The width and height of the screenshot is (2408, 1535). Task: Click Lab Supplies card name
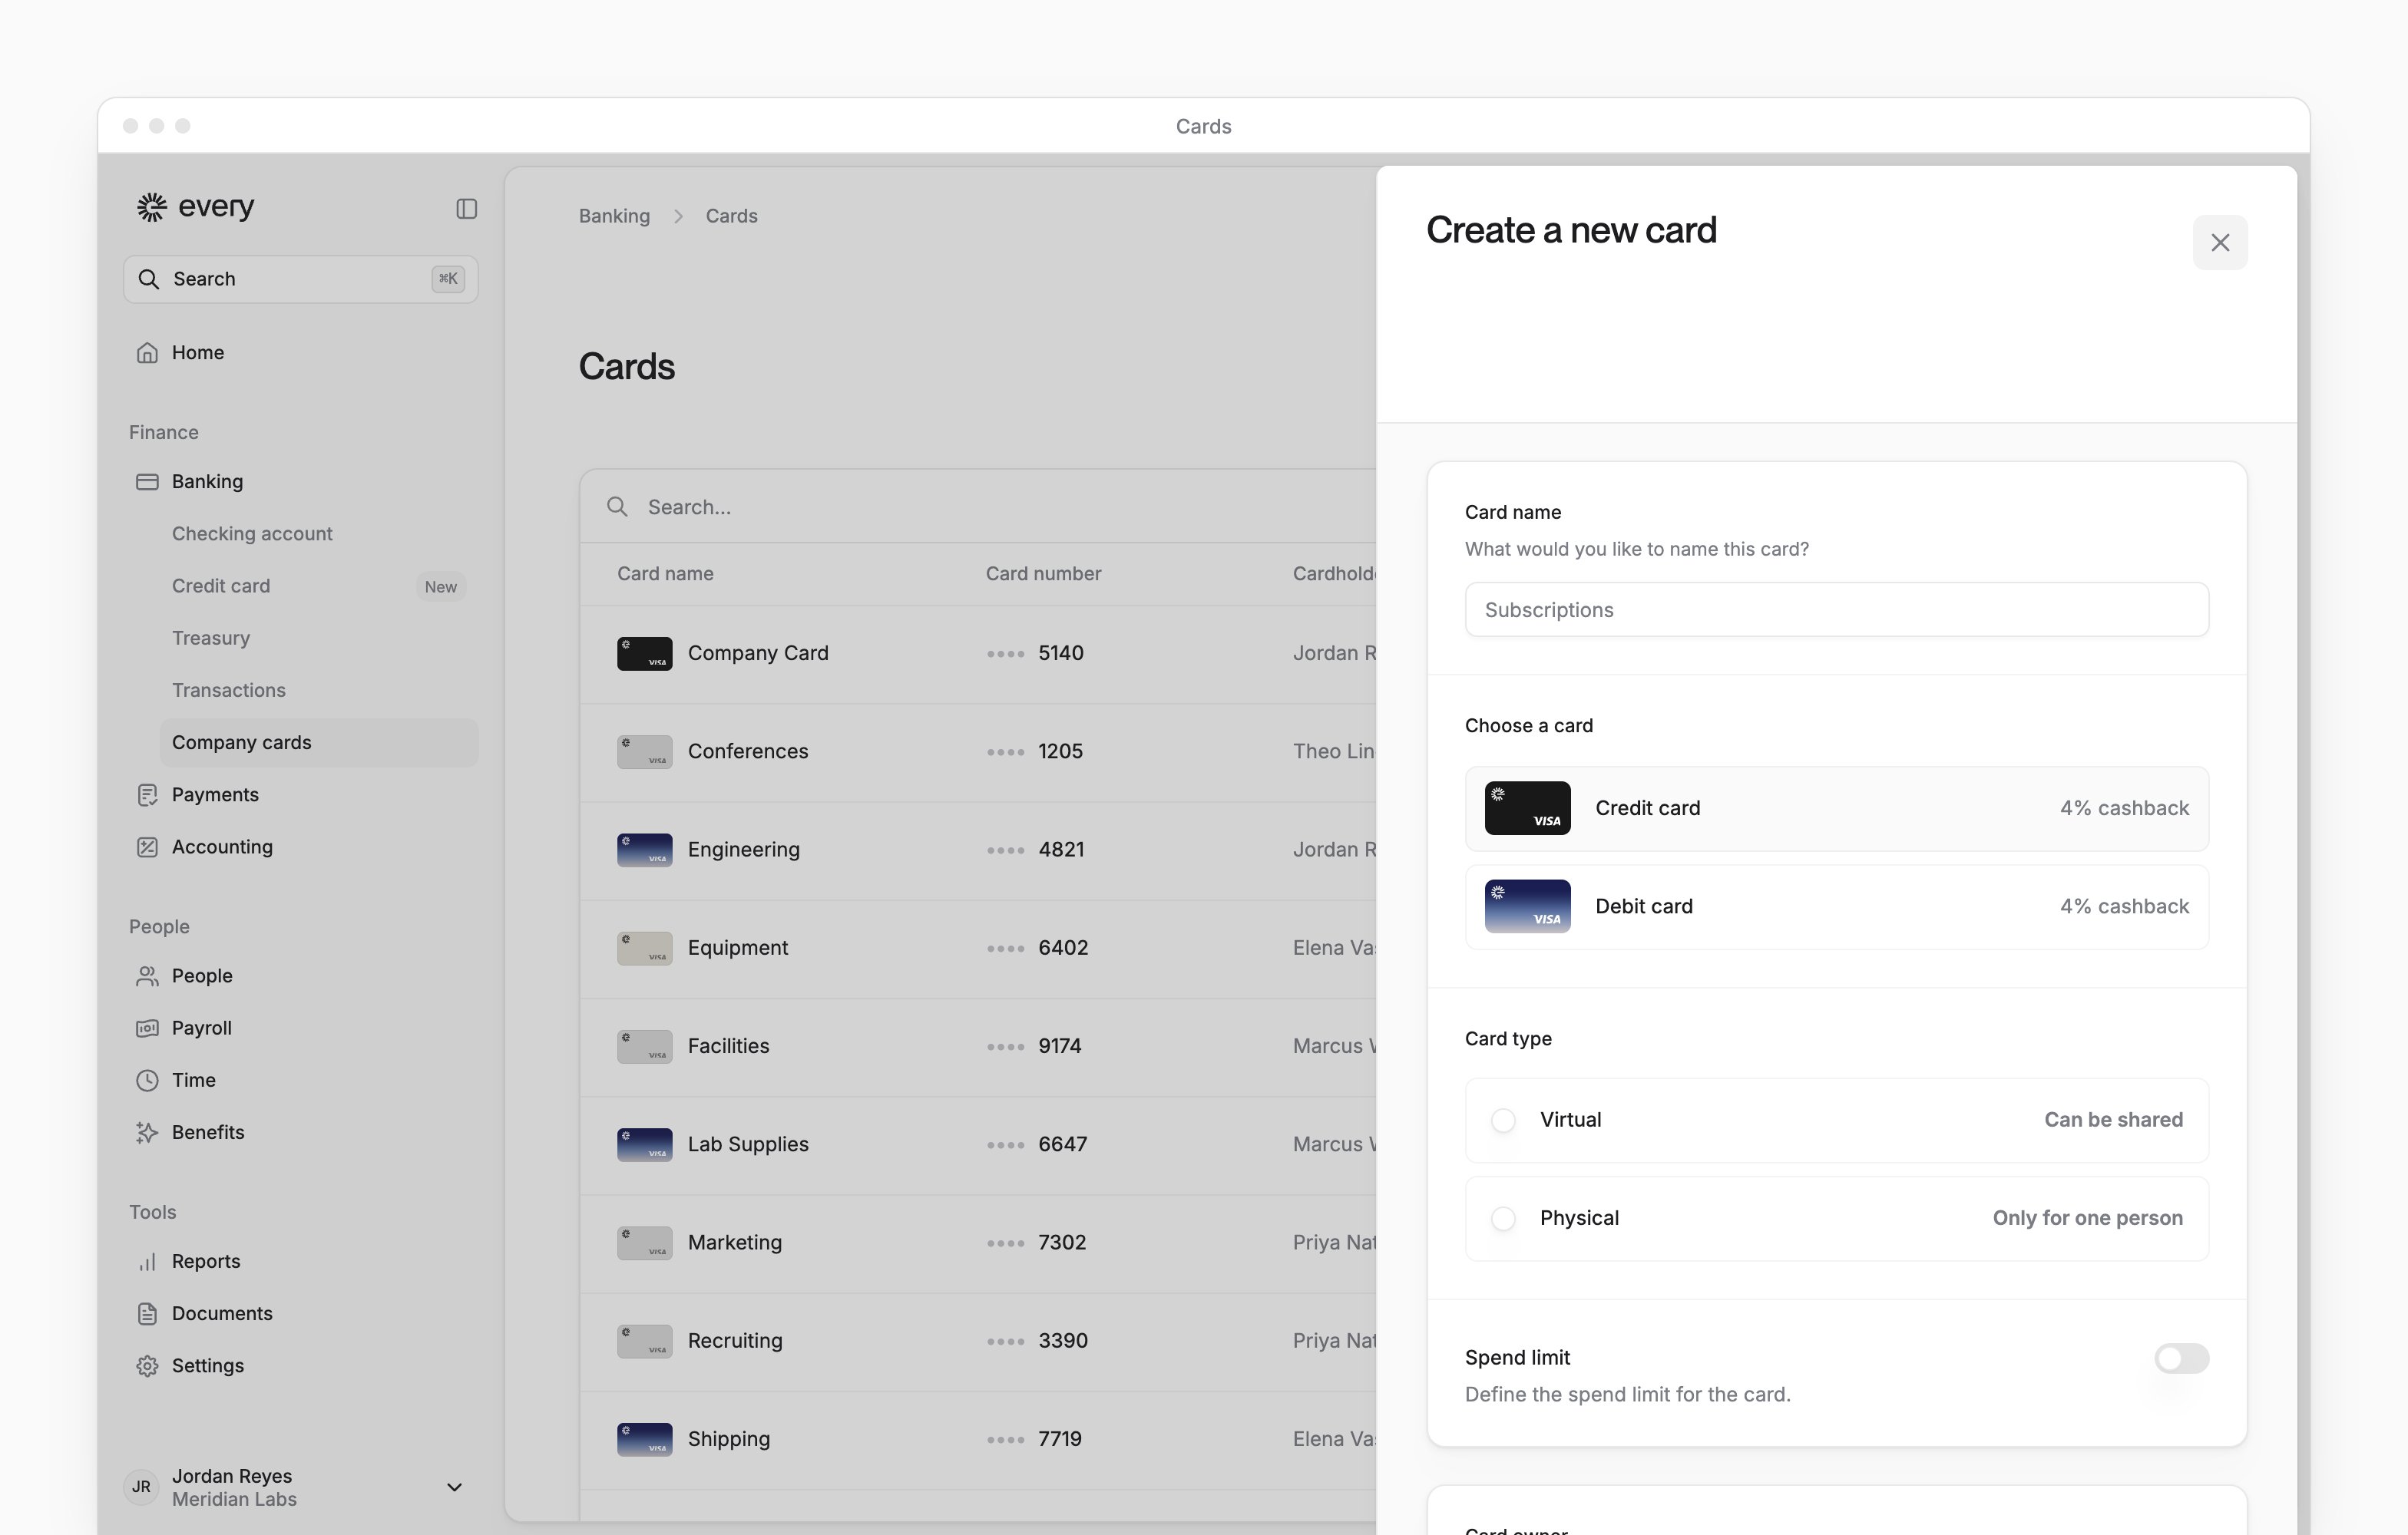pyautogui.click(x=748, y=1144)
